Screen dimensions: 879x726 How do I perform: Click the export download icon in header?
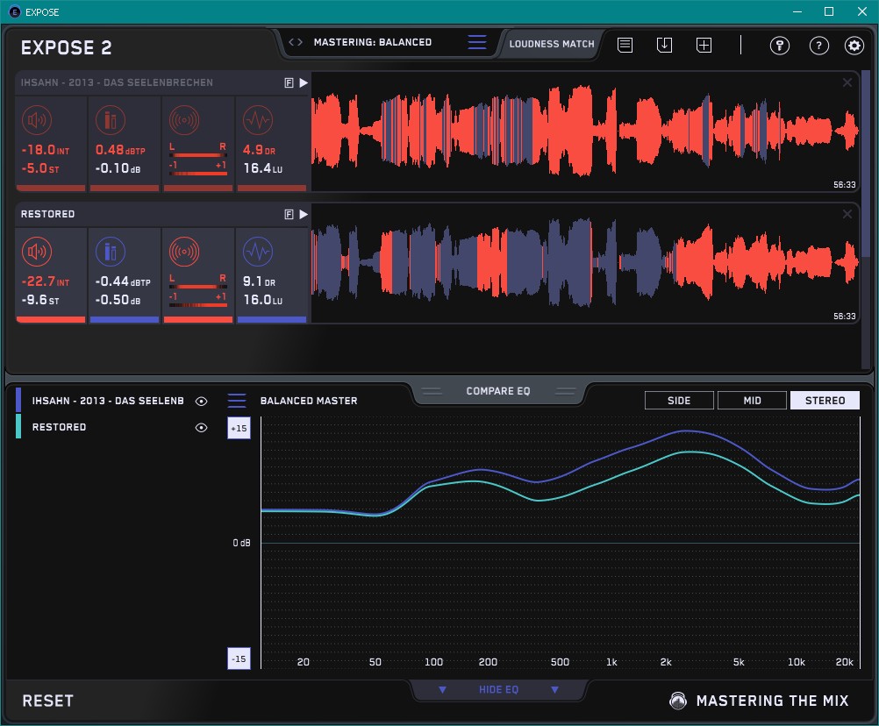(664, 46)
